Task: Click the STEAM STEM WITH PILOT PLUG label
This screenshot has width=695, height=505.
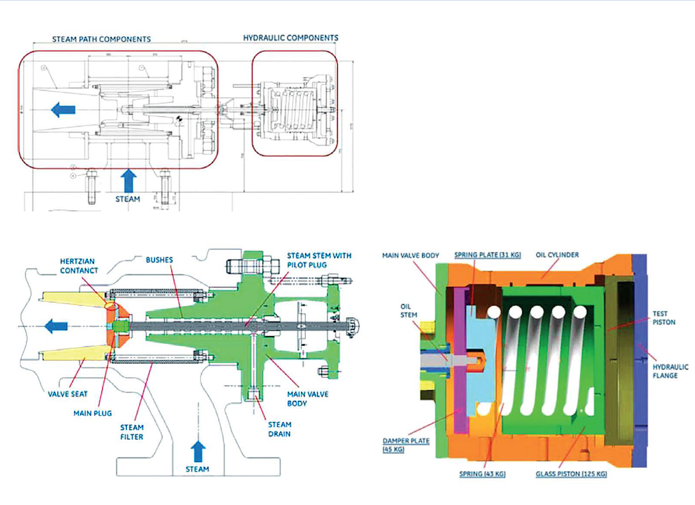Action: coord(319,260)
